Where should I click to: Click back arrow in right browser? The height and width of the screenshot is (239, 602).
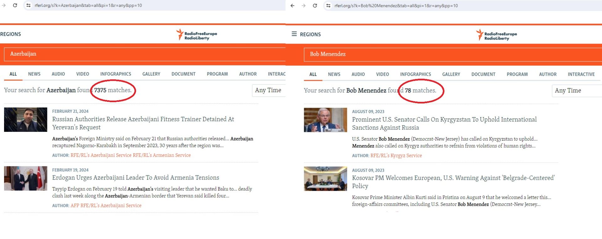[x=292, y=6]
